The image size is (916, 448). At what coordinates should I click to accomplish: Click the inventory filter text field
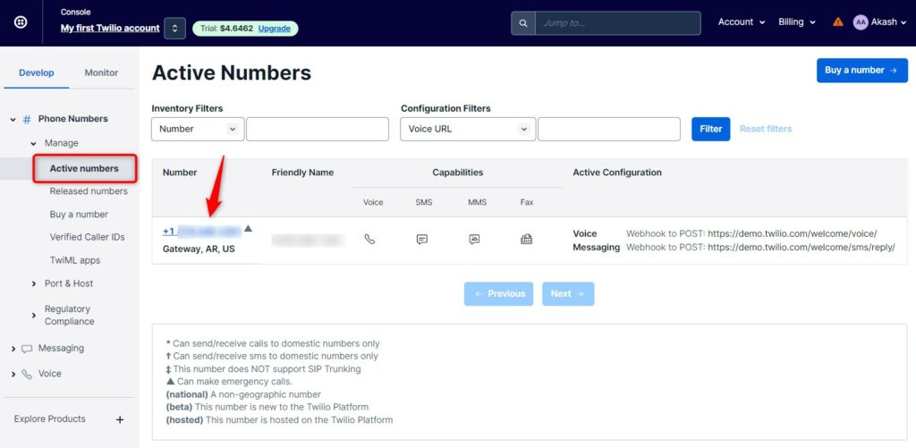(318, 129)
